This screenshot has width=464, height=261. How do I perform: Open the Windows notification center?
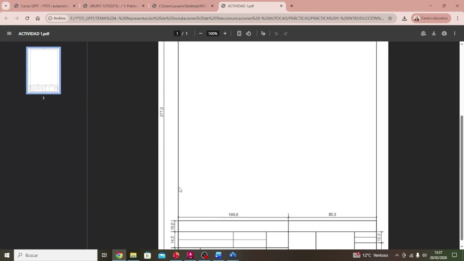coord(455,255)
